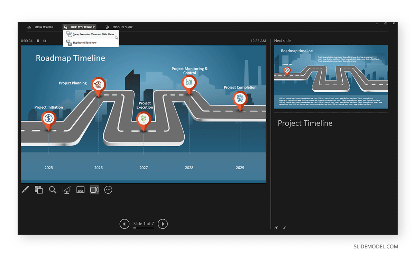Viewport: 415px width, 257px height.
Task: Open the See All Slides view
Action: pyautogui.click(x=39, y=190)
